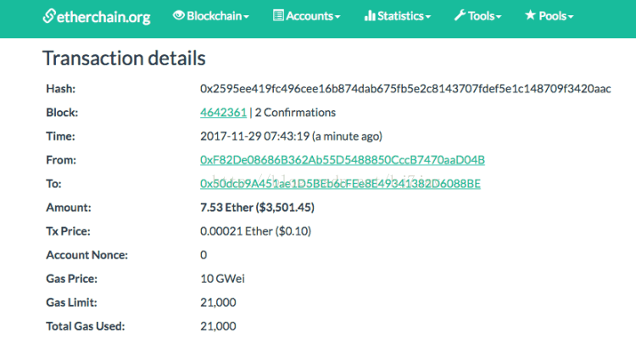Open the Statistics menu
The height and width of the screenshot is (344, 636).
coord(398,16)
